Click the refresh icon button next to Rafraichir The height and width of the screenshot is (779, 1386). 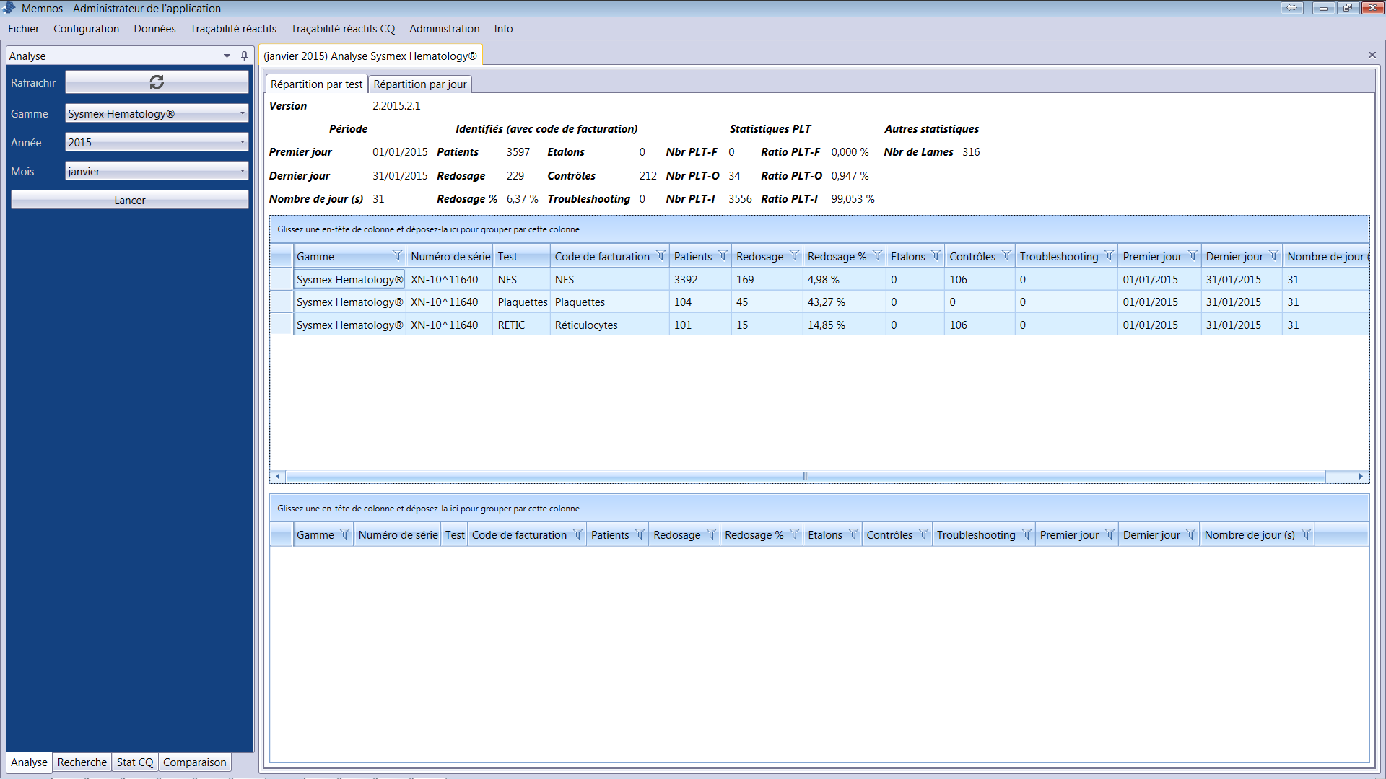coord(157,82)
